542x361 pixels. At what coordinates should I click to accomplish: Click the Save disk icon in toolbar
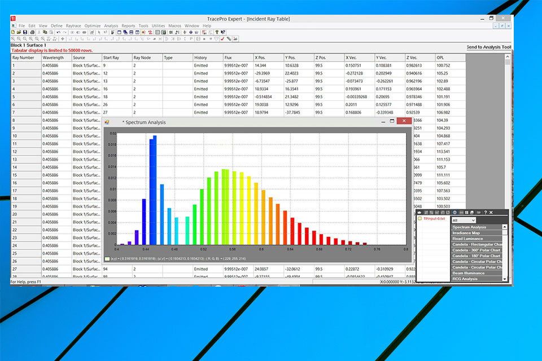(24, 32)
